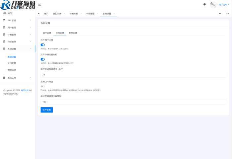Close the 接口列表 page tab
Screen dimensions: 232x159
(x=65, y=14)
